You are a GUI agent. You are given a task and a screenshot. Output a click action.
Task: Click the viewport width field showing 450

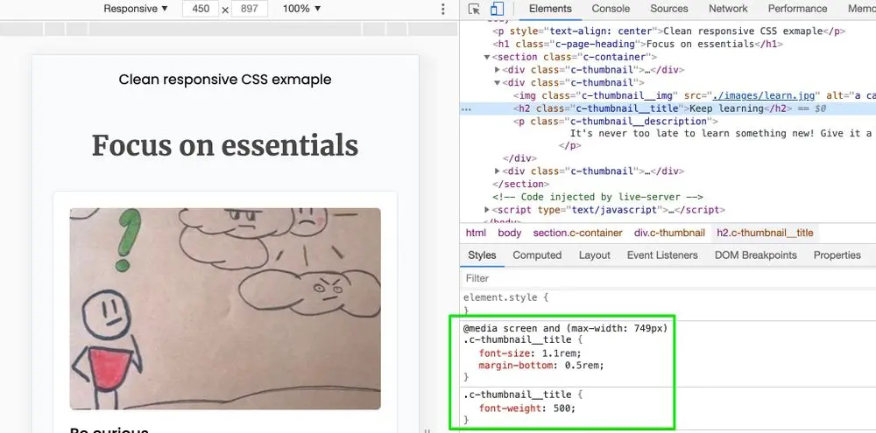pyautogui.click(x=201, y=9)
